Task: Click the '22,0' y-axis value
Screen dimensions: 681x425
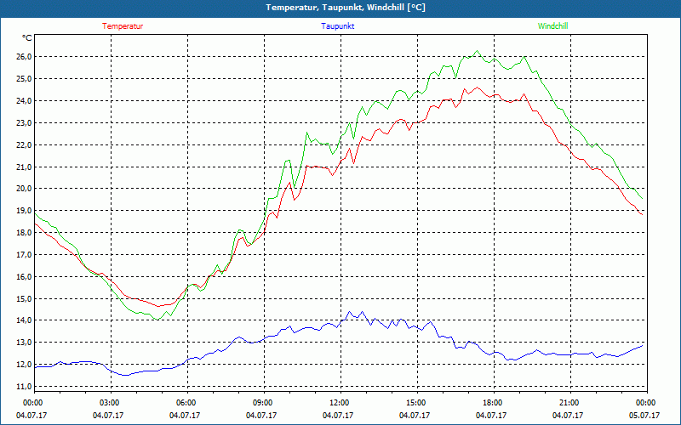Action: coord(24,144)
